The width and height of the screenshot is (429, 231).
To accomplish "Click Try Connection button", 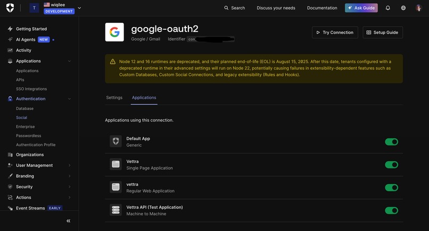I will pos(335,32).
